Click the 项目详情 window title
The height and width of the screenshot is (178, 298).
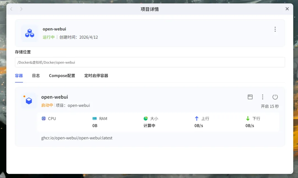150,9
